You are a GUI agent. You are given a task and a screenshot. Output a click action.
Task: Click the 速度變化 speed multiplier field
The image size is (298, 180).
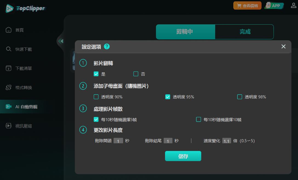coord(226,141)
